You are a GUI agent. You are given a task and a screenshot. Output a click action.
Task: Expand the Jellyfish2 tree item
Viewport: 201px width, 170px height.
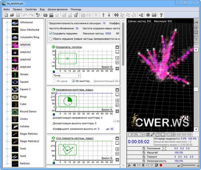pos(7,52)
